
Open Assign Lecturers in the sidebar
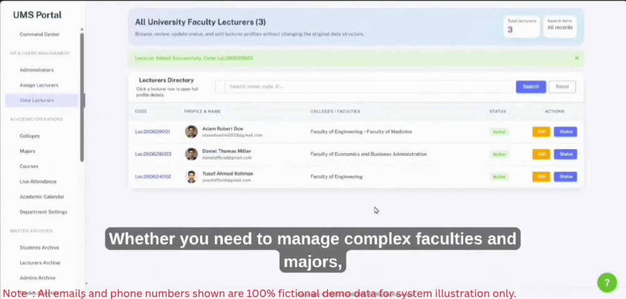coord(39,85)
